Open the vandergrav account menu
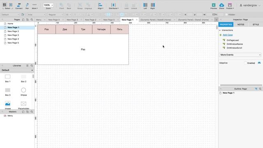263x148 pixels. [x=250, y=5]
